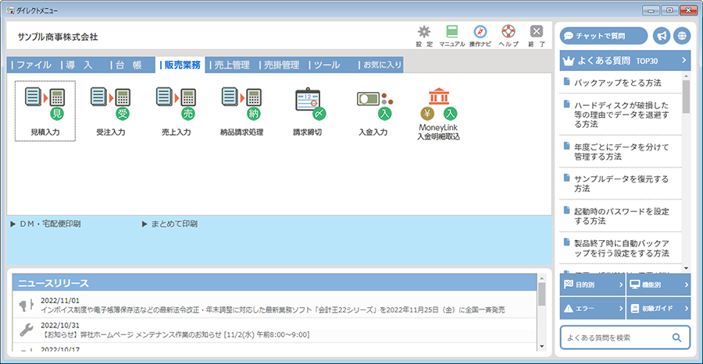Screen dimensions: 703x364
Task: Open the 見積入力 estimate entry icon
Action: [45, 104]
